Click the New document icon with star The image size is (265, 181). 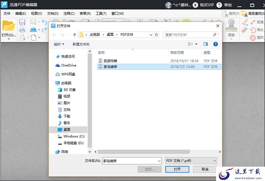pyautogui.click(x=33, y=37)
